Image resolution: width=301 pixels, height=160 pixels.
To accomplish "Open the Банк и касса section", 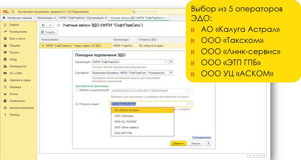I will (17, 39).
